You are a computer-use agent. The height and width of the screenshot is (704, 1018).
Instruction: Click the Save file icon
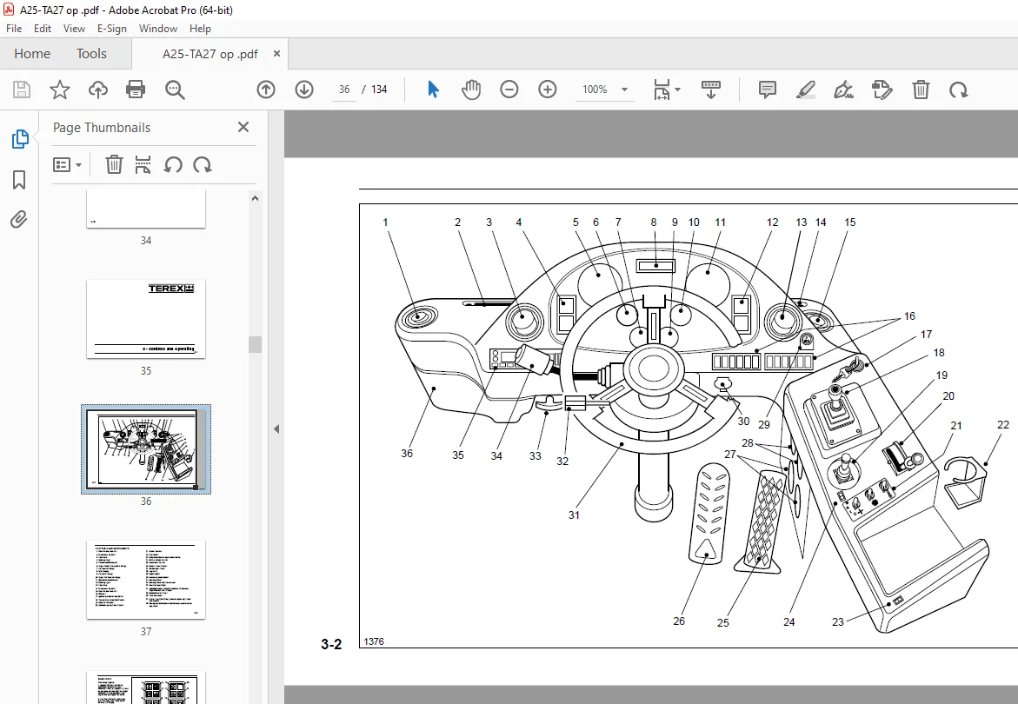[22, 90]
